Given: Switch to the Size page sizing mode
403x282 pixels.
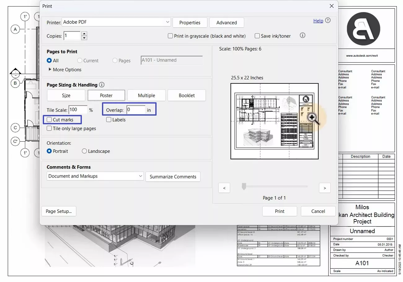Looking at the screenshot, I should pyautogui.click(x=66, y=95).
